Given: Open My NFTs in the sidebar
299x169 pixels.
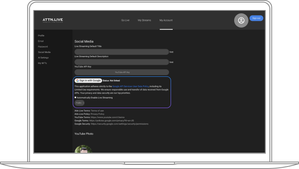Looking at the screenshot, I should tap(42, 63).
